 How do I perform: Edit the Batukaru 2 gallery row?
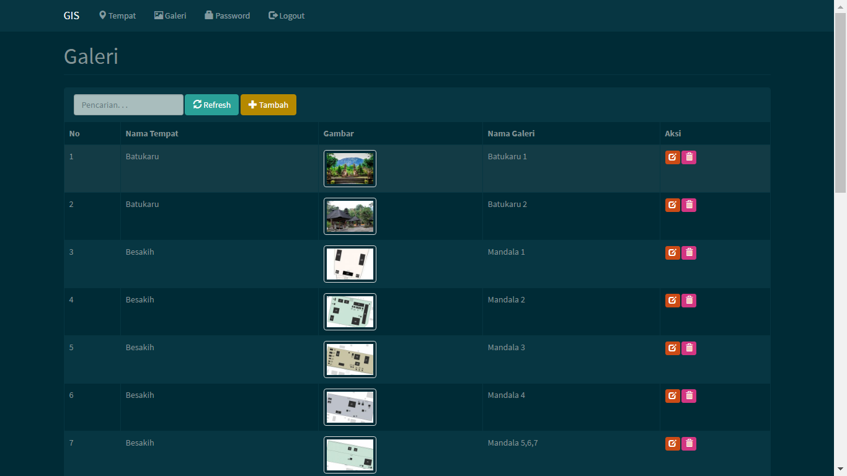(672, 205)
